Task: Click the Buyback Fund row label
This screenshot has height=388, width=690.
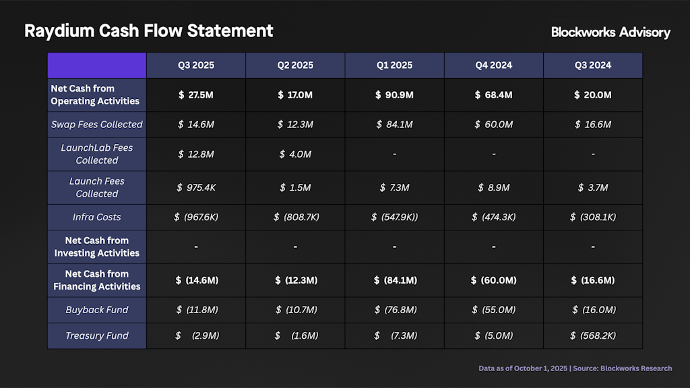Action: 97,310
